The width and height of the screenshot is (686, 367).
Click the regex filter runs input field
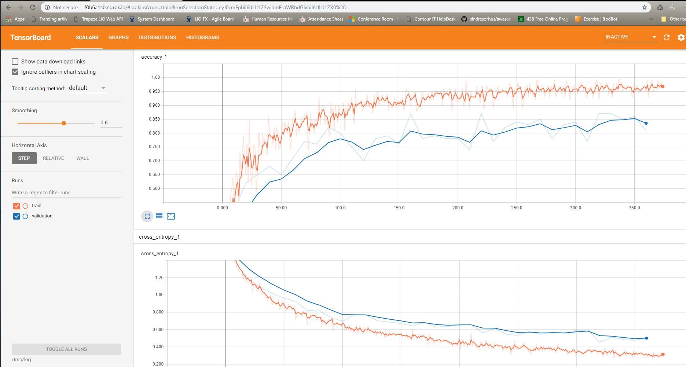tap(67, 193)
